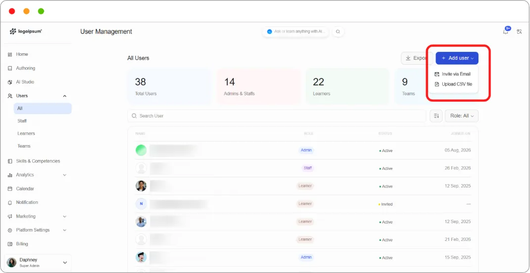Click the 26 Feb, 2026 joined date
Screen dimensions: 530x273
(458, 168)
